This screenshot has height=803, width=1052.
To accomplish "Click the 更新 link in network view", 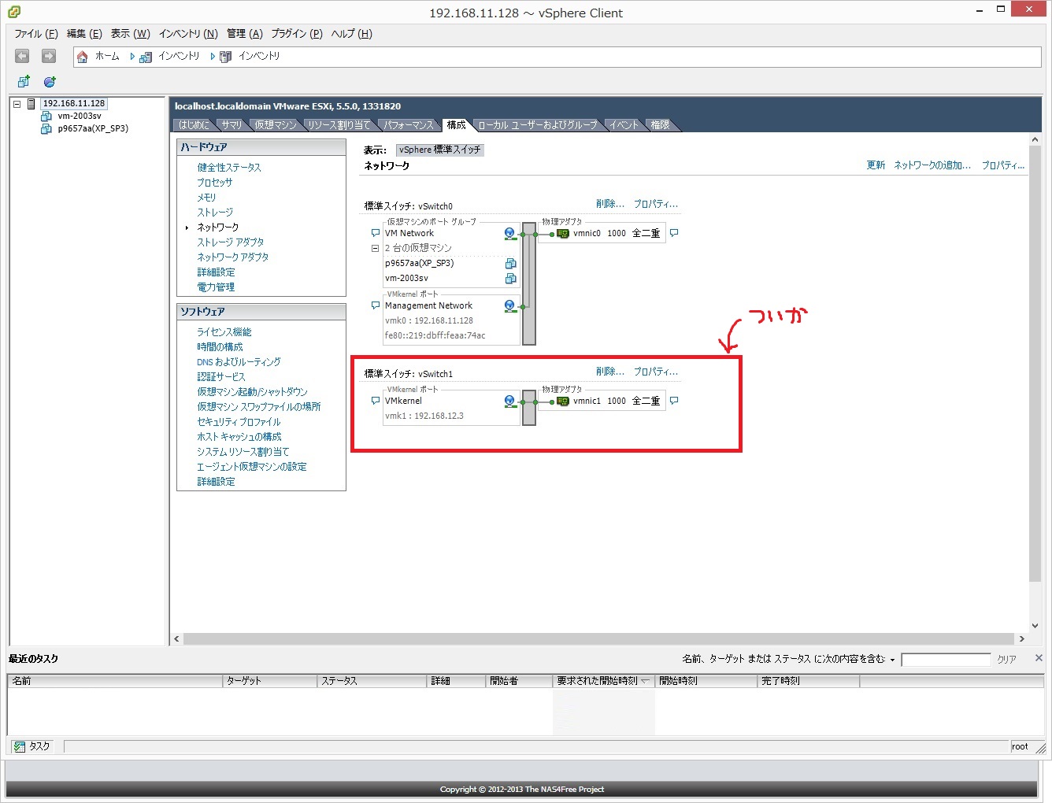I will (876, 165).
